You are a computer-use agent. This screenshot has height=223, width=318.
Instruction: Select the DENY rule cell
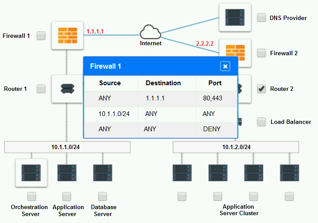[211, 129]
